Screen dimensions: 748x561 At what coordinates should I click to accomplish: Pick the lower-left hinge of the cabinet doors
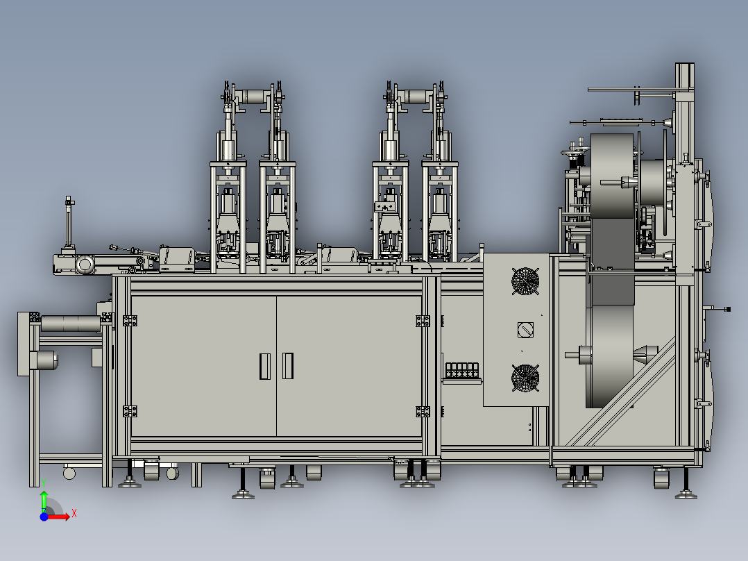coord(130,411)
